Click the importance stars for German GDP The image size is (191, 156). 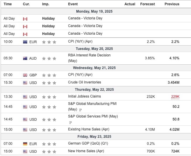pos(49,144)
